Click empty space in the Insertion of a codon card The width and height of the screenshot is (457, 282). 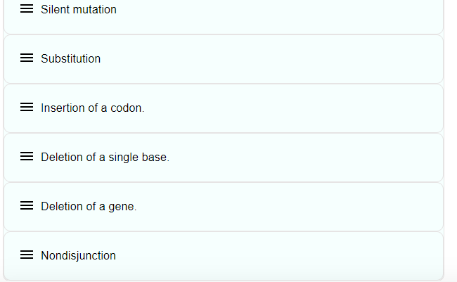tap(316, 108)
